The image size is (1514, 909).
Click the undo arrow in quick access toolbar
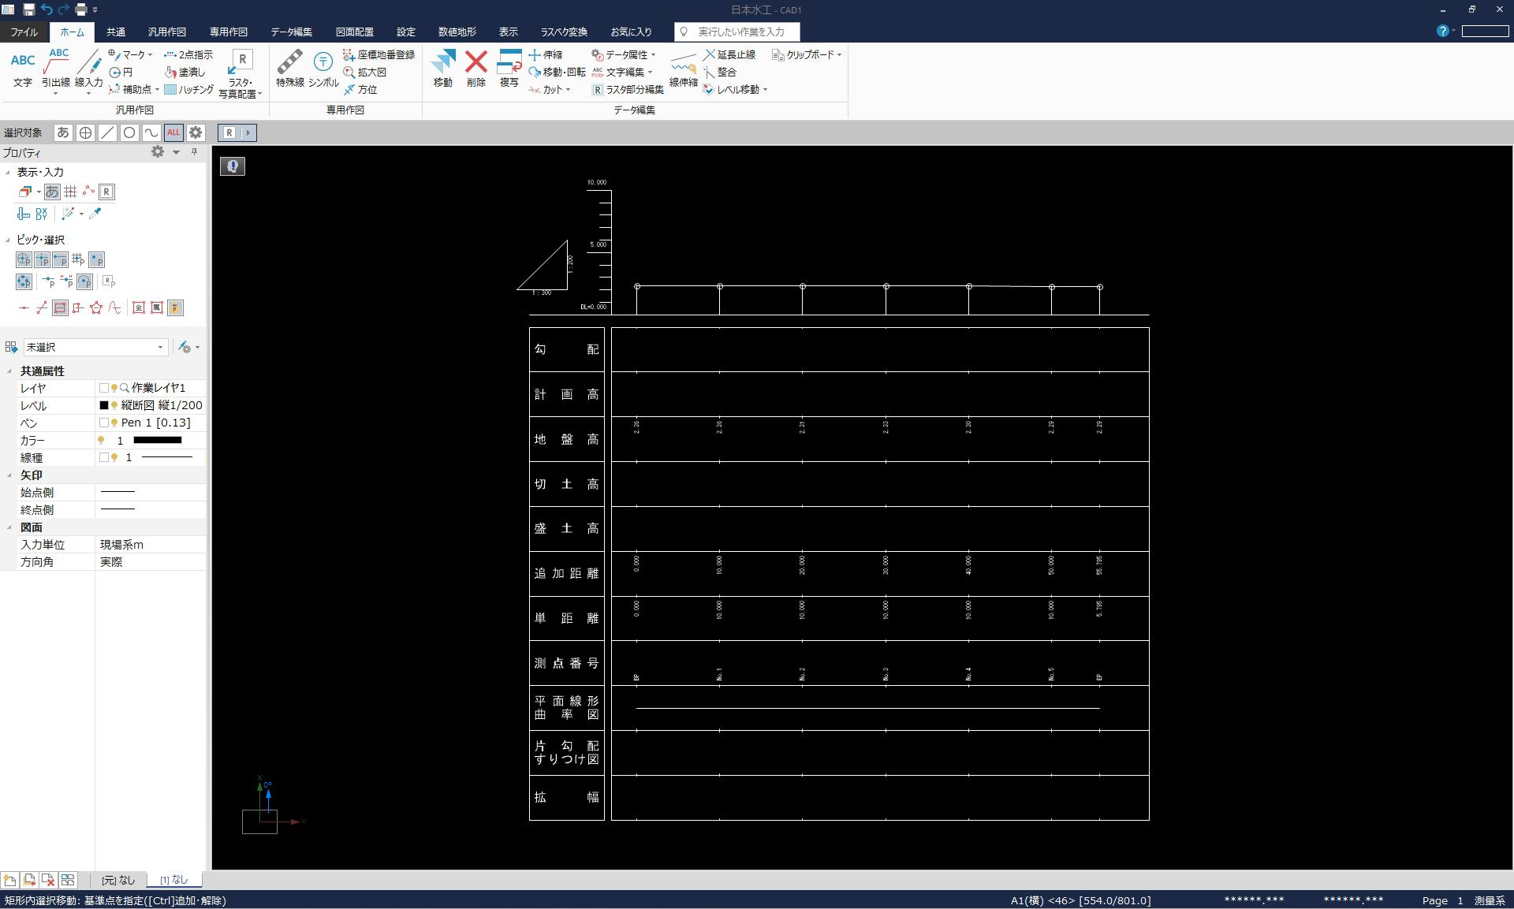46,9
